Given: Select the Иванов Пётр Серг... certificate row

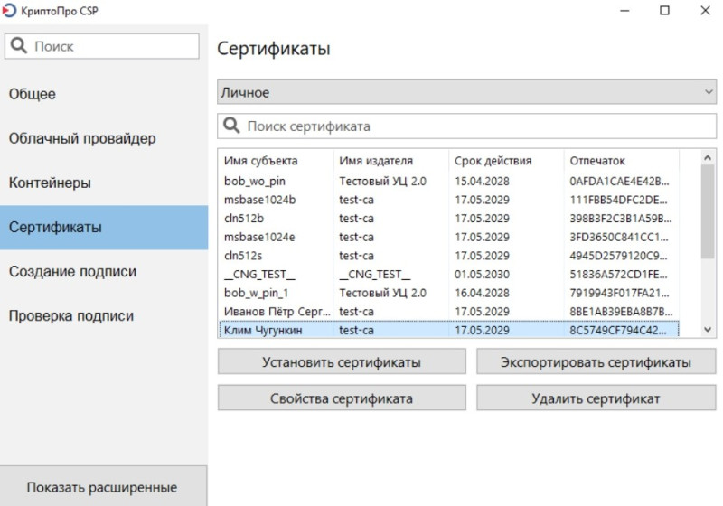Looking at the screenshot, I should pos(449,312).
